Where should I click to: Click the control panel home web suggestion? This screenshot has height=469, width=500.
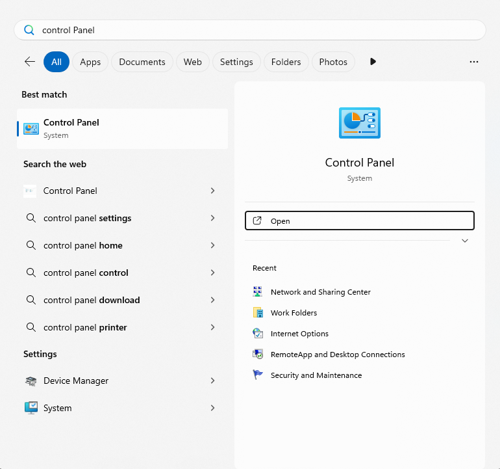(x=83, y=245)
